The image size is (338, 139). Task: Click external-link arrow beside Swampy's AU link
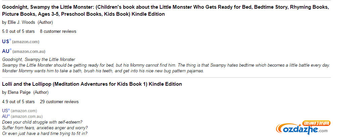pos(10,50)
